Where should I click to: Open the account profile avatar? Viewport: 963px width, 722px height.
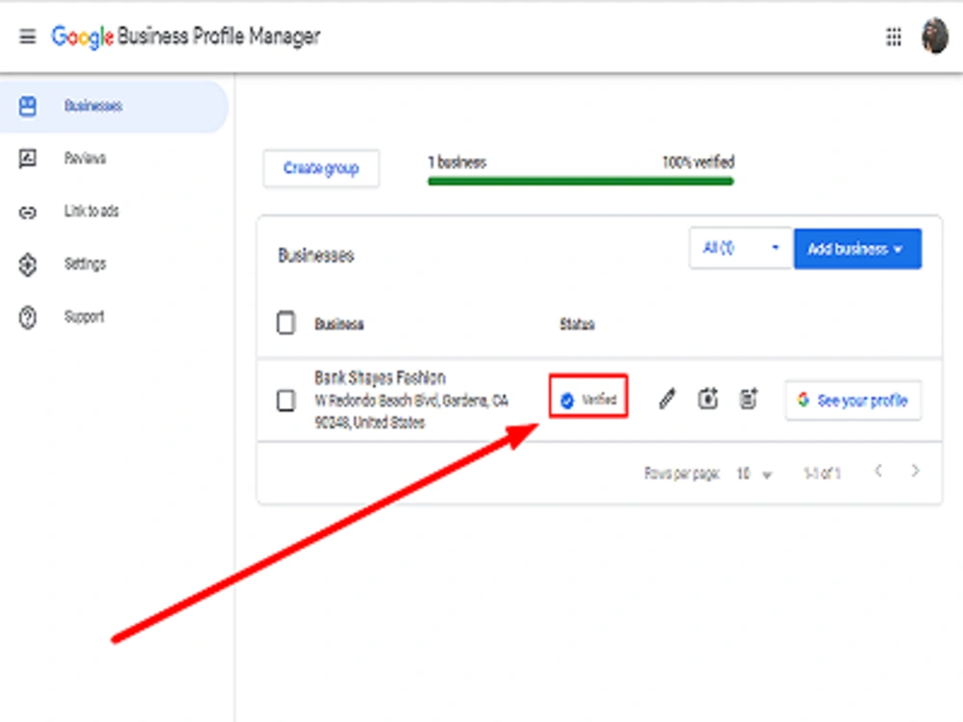[x=934, y=37]
